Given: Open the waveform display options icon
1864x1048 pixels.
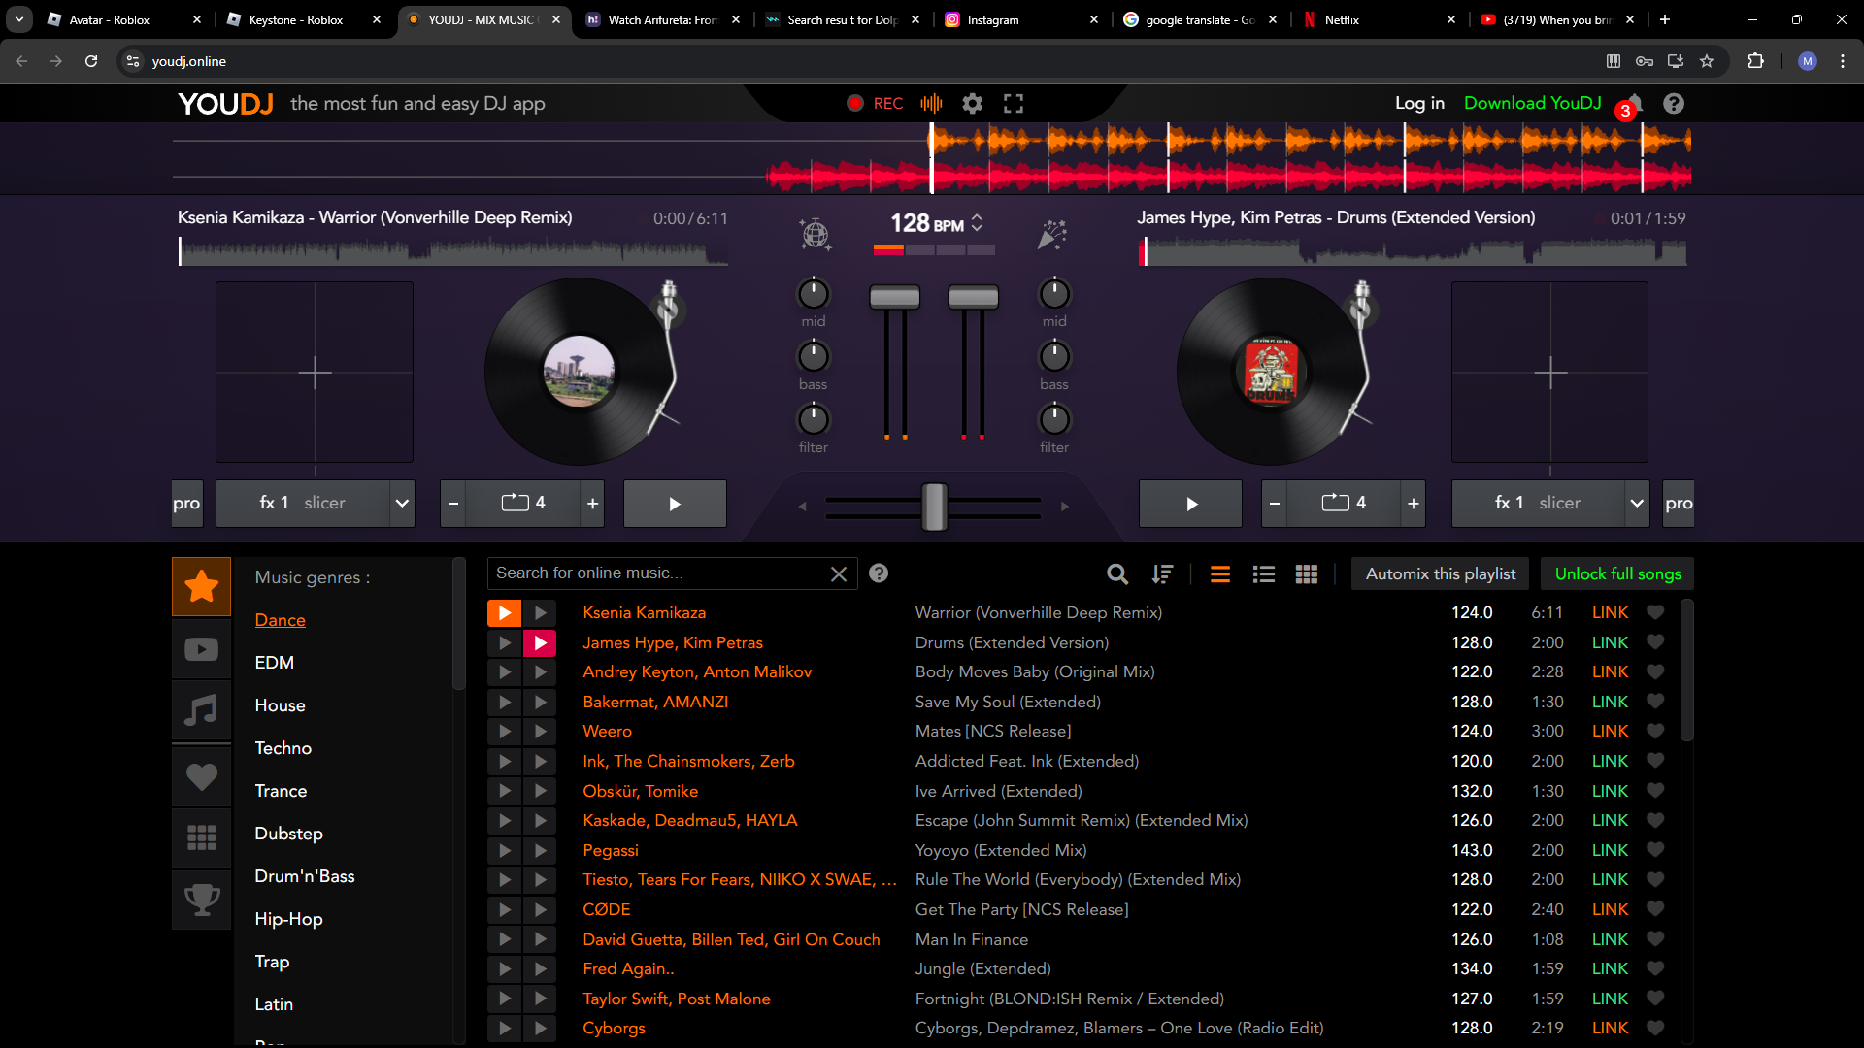Looking at the screenshot, I should coord(931,104).
